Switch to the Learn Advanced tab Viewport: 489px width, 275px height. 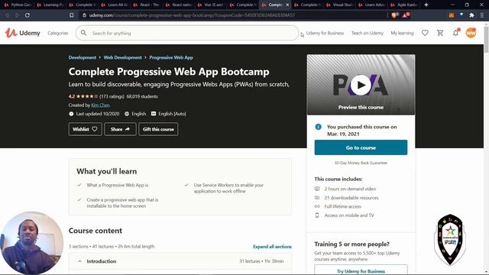372,5
